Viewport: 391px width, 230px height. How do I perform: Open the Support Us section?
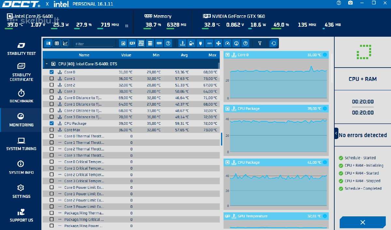(x=21, y=215)
